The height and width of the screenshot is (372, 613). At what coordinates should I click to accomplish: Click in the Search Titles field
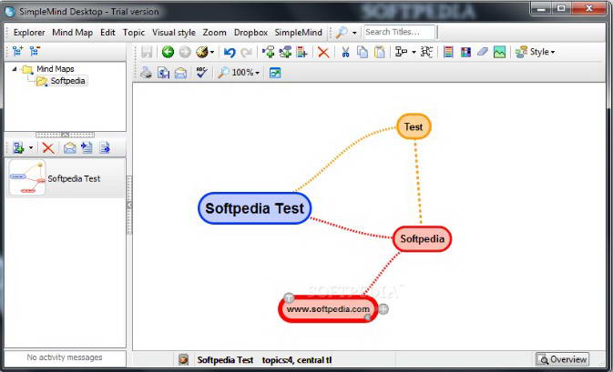coord(399,33)
